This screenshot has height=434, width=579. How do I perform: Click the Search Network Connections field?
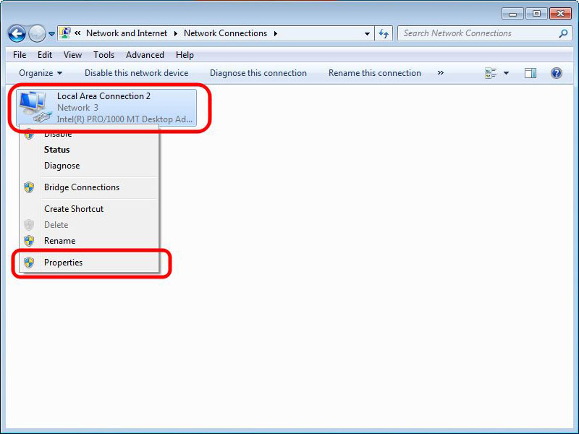point(478,33)
